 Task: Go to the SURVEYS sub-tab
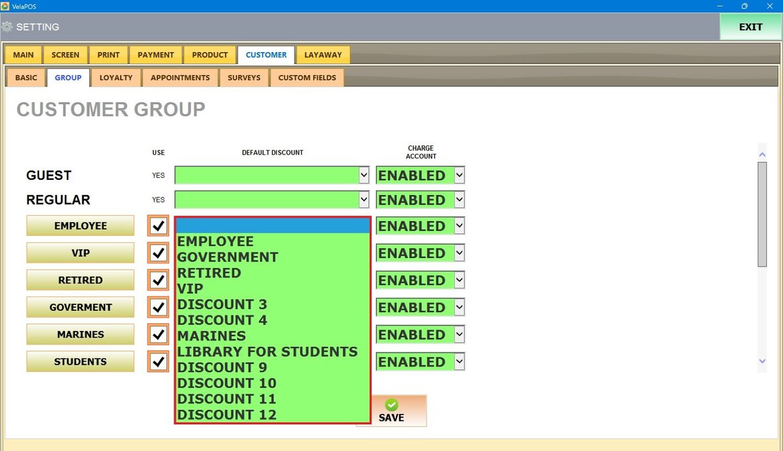[244, 78]
